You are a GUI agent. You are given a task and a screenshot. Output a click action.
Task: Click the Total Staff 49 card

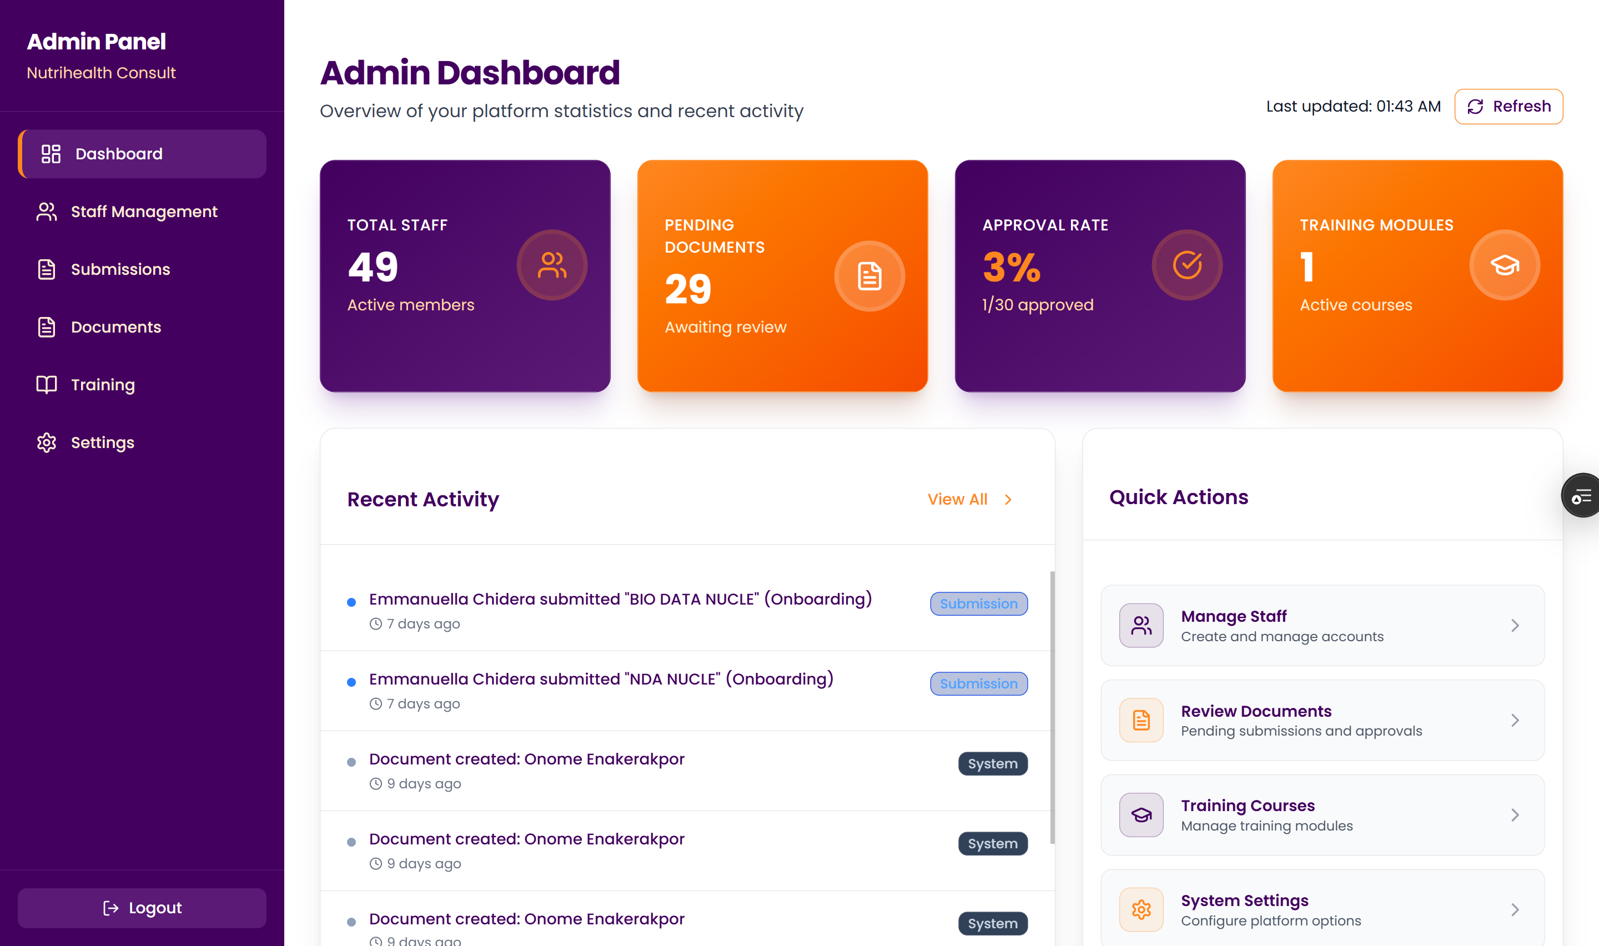(x=465, y=276)
